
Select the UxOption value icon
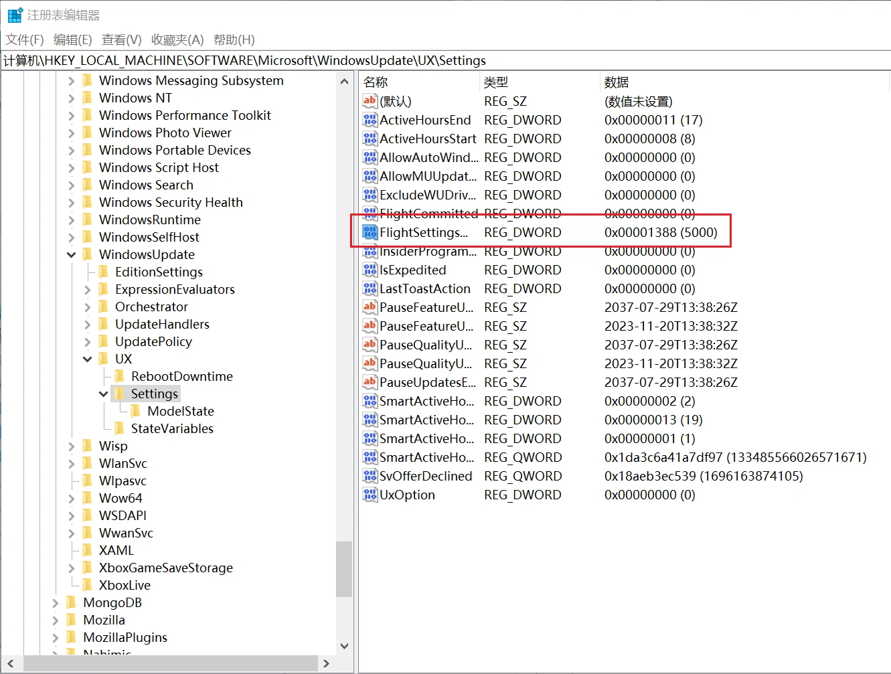[x=370, y=495]
